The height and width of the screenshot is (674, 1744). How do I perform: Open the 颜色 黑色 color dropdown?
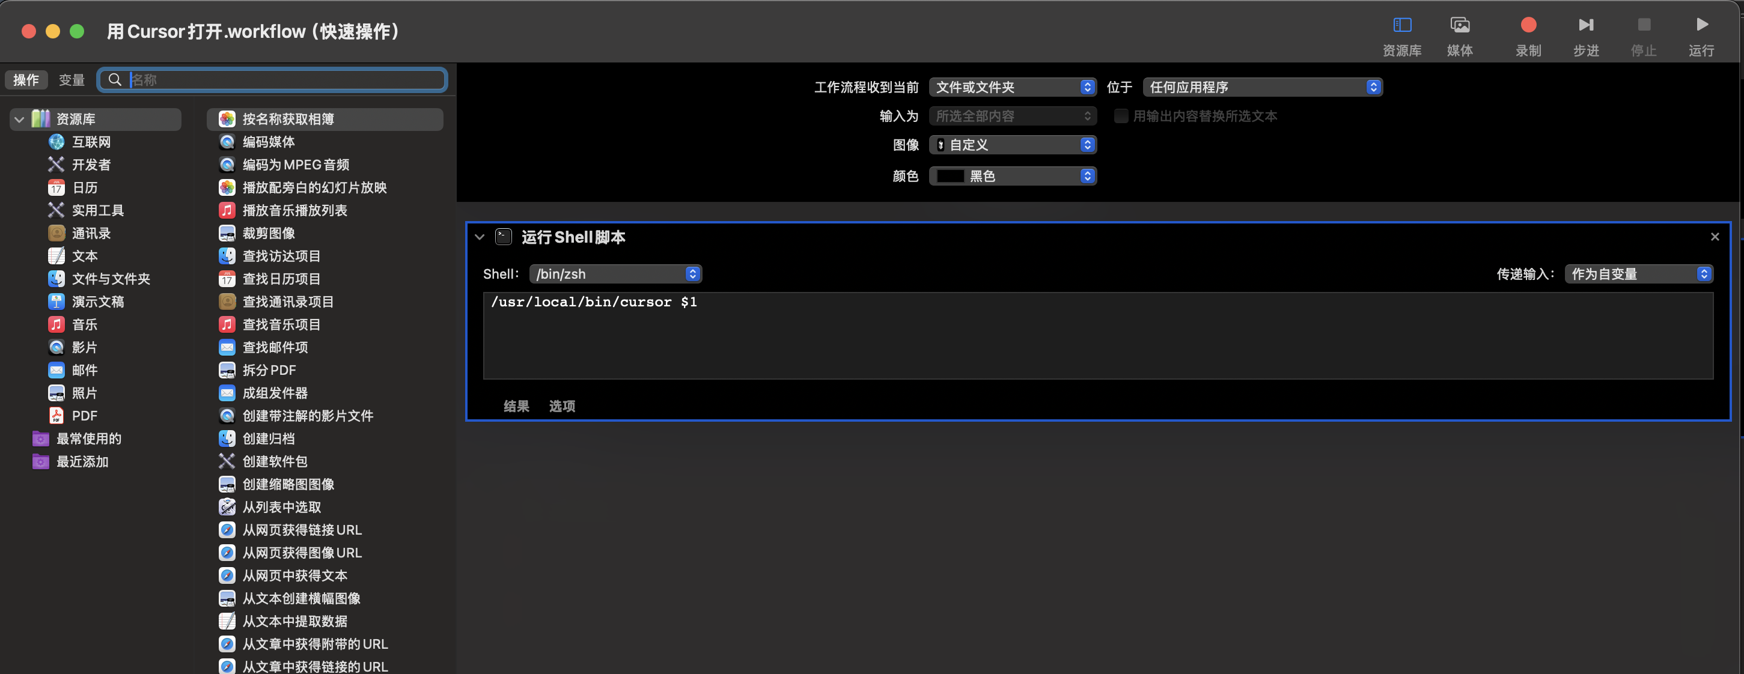pos(1012,177)
